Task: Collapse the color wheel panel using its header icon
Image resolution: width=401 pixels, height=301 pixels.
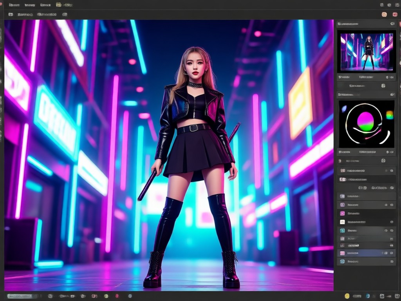Action: click(x=392, y=95)
